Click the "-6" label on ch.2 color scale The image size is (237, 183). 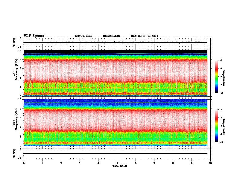click(x=221, y=110)
